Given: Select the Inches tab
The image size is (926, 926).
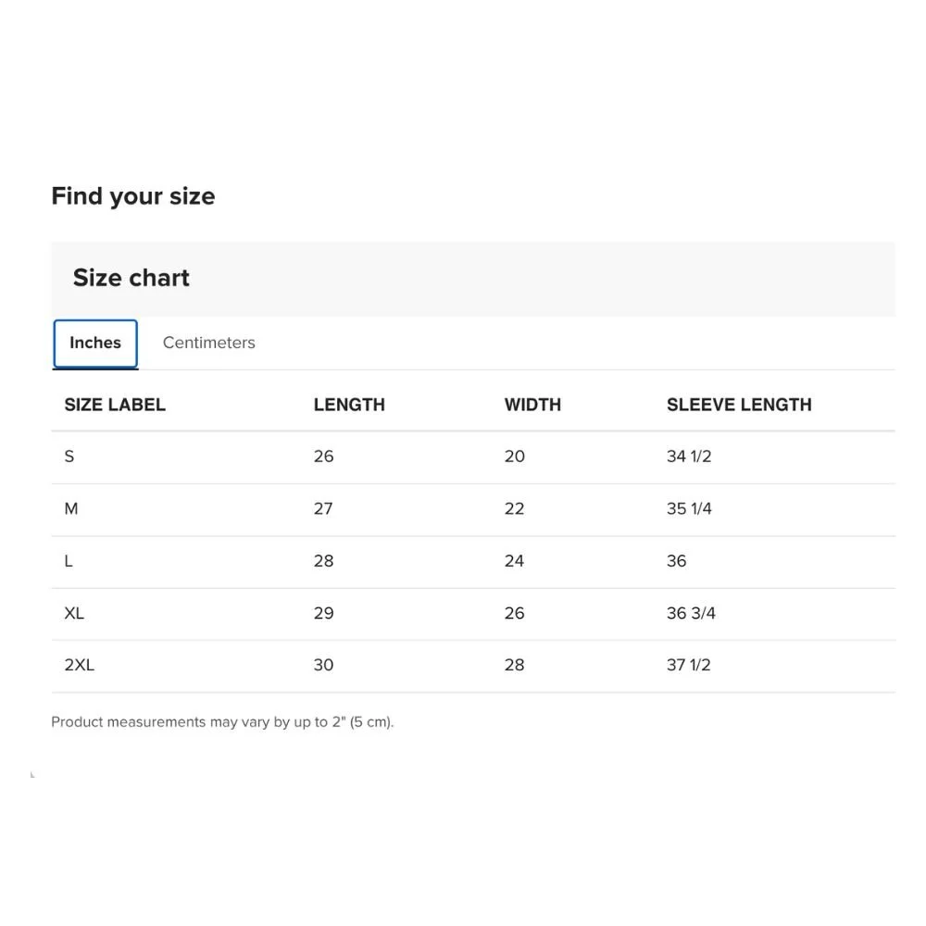Looking at the screenshot, I should click(95, 344).
